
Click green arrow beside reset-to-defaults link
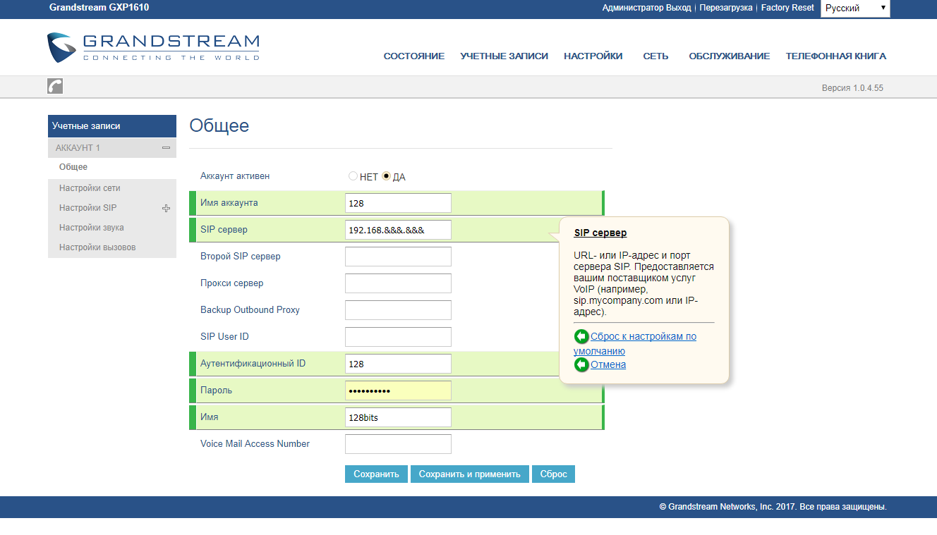(x=581, y=337)
